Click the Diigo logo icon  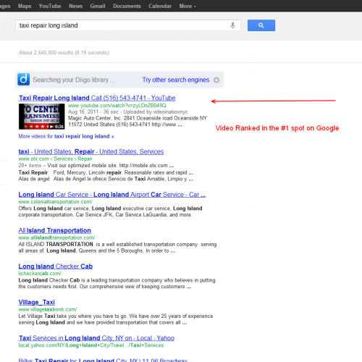24,80
